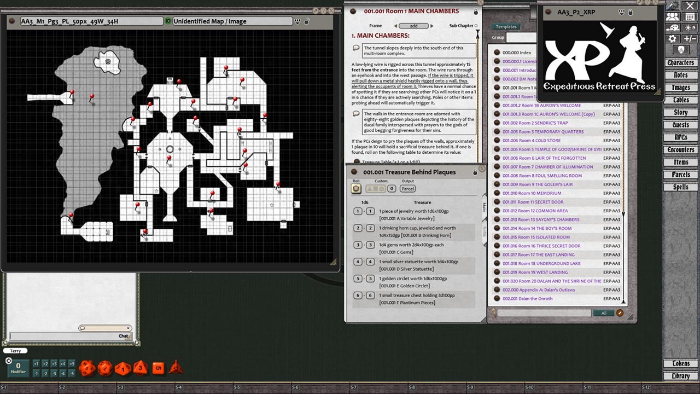Image resolution: width=700 pixels, height=394 pixels.
Task: Open the modifiers window with the +/- icon
Action: 690,38
